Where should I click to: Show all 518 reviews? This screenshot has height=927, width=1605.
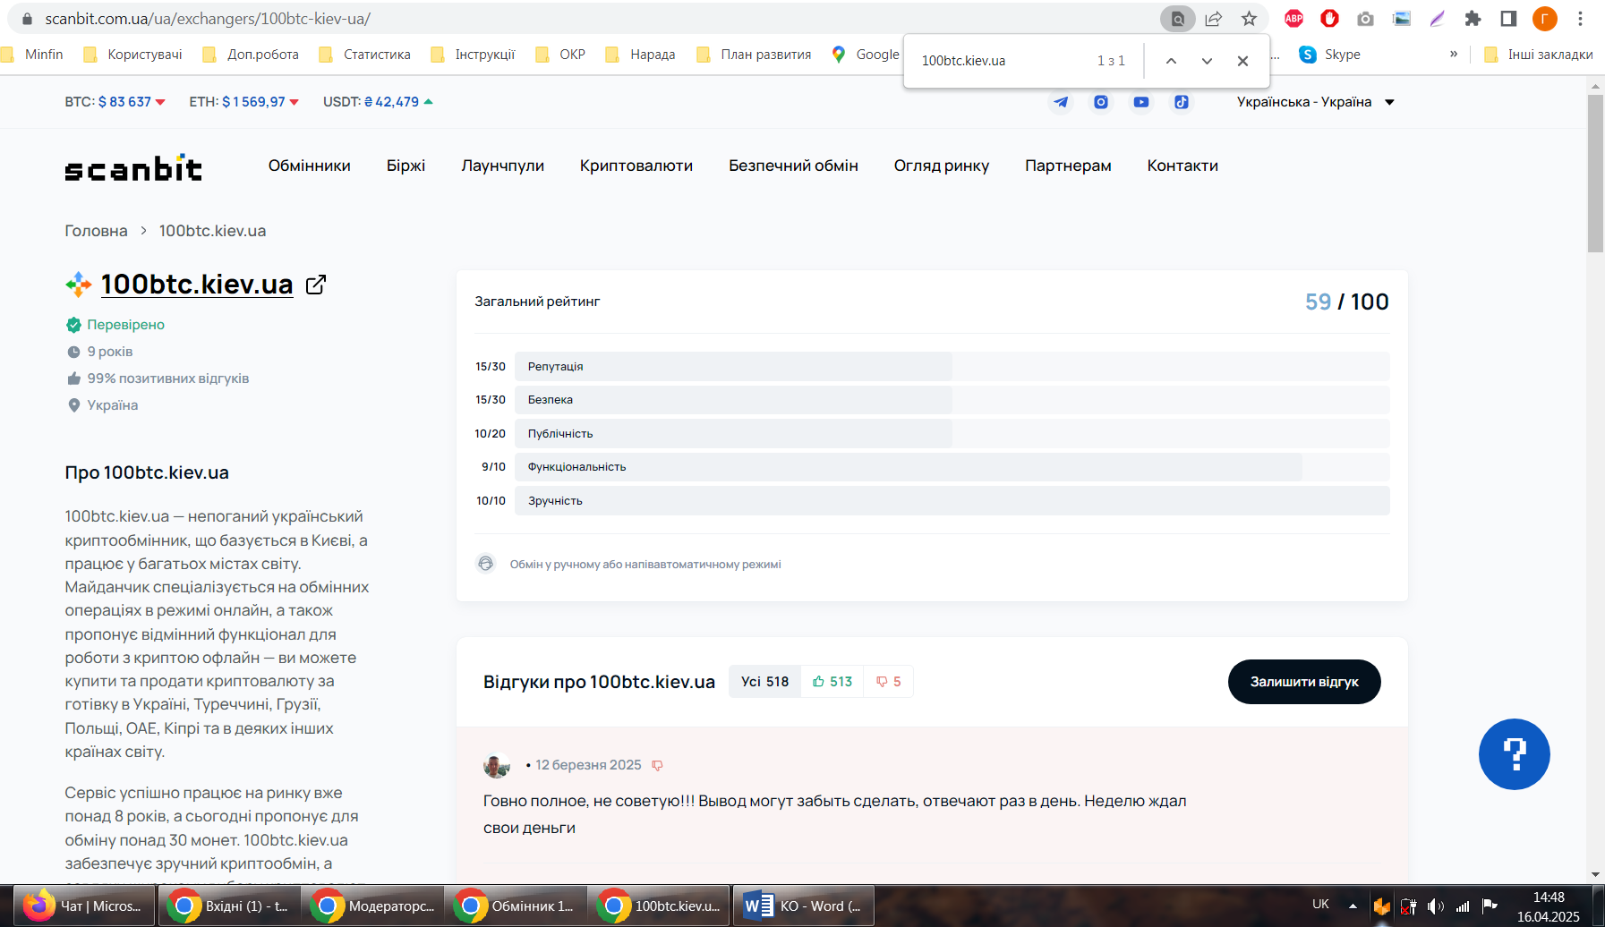764,682
